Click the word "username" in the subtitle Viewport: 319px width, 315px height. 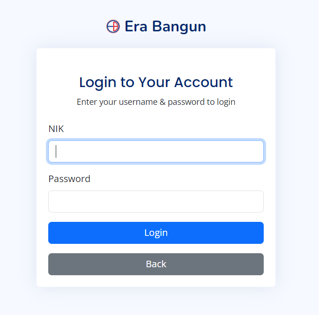138,102
